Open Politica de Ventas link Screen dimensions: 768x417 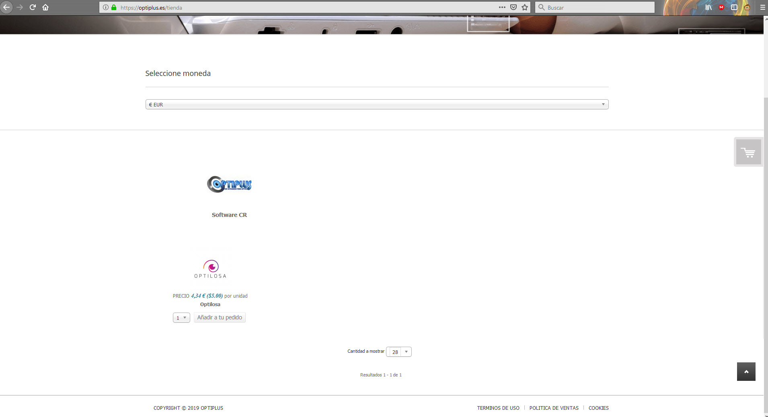(554, 408)
